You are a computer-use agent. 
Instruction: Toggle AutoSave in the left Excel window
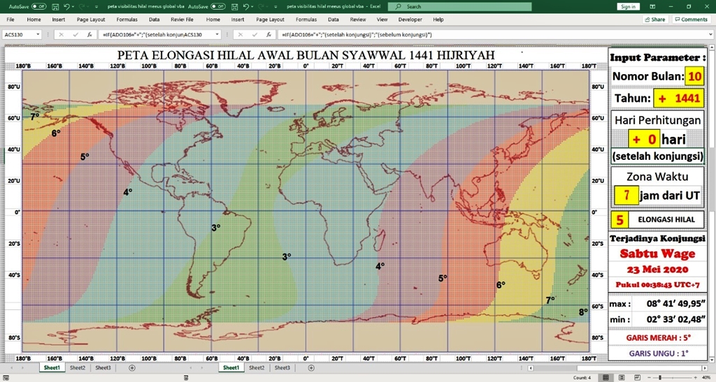tap(39, 7)
